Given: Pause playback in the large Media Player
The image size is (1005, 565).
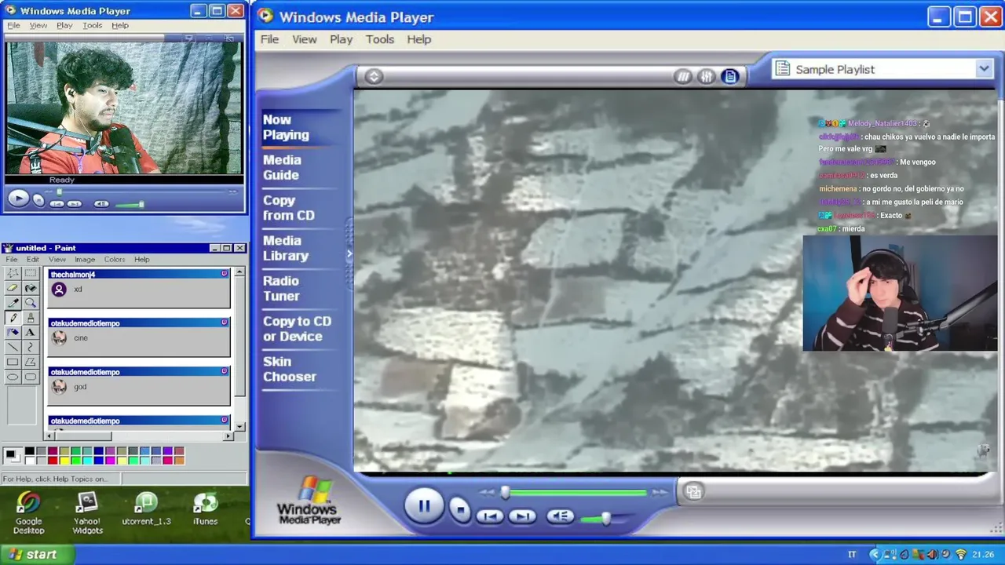Looking at the screenshot, I should tap(424, 506).
